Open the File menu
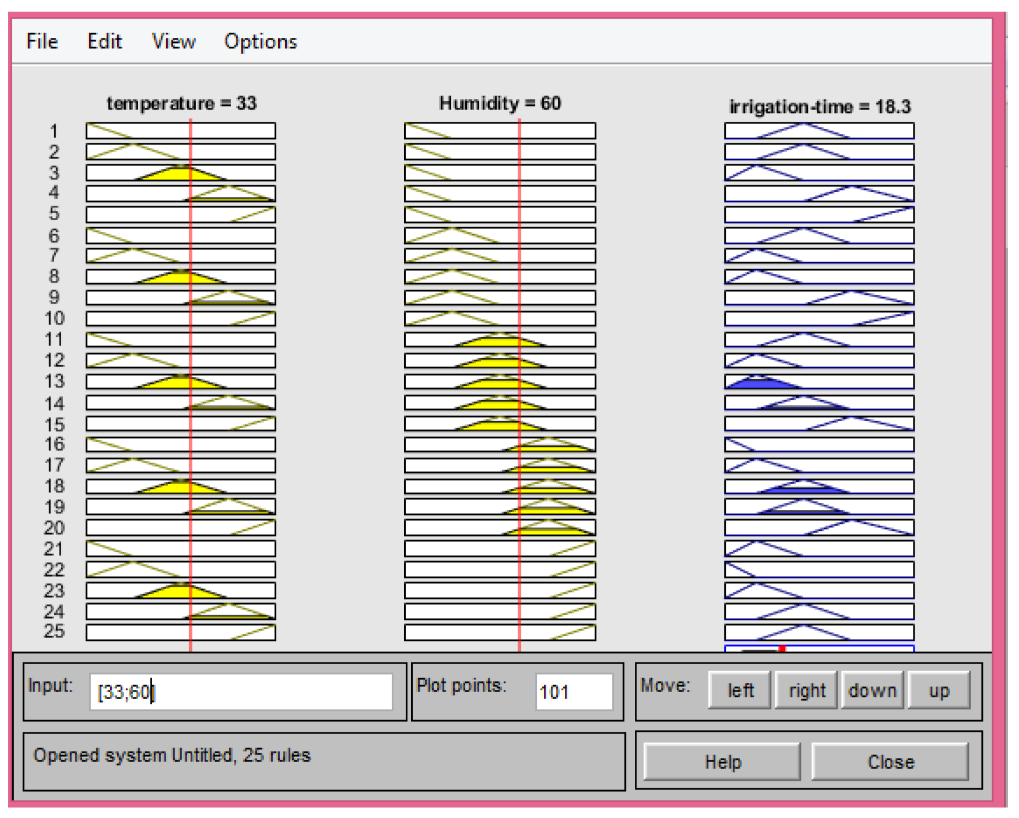Screen dimensions: 1019x818 [x=42, y=41]
